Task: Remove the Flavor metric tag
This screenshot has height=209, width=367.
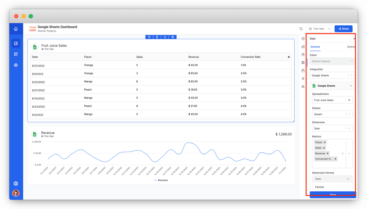Action: [x=325, y=142]
